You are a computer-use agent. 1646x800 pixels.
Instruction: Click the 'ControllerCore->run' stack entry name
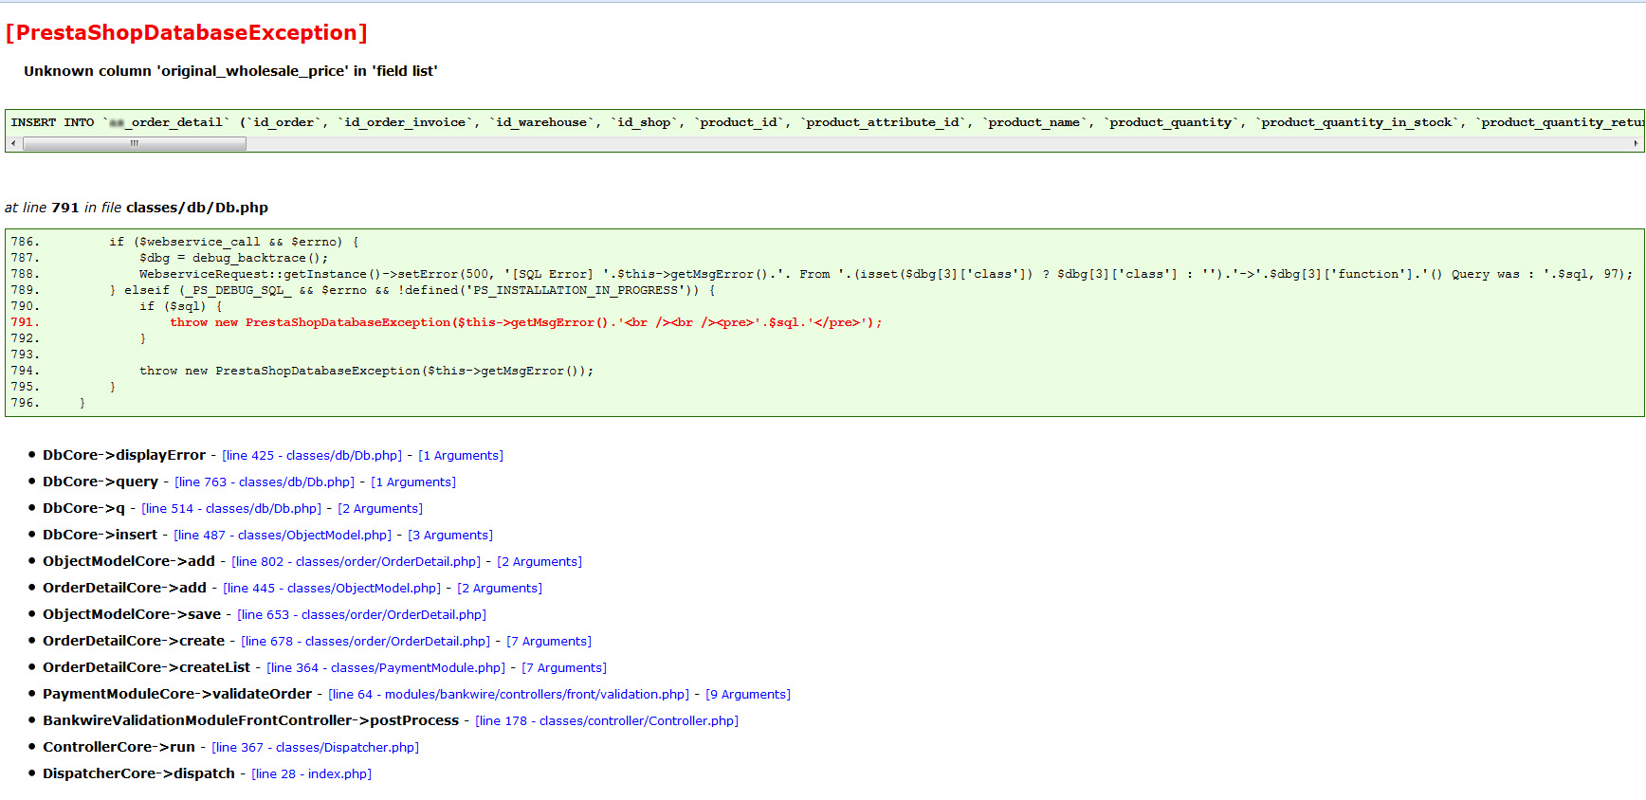tap(119, 747)
